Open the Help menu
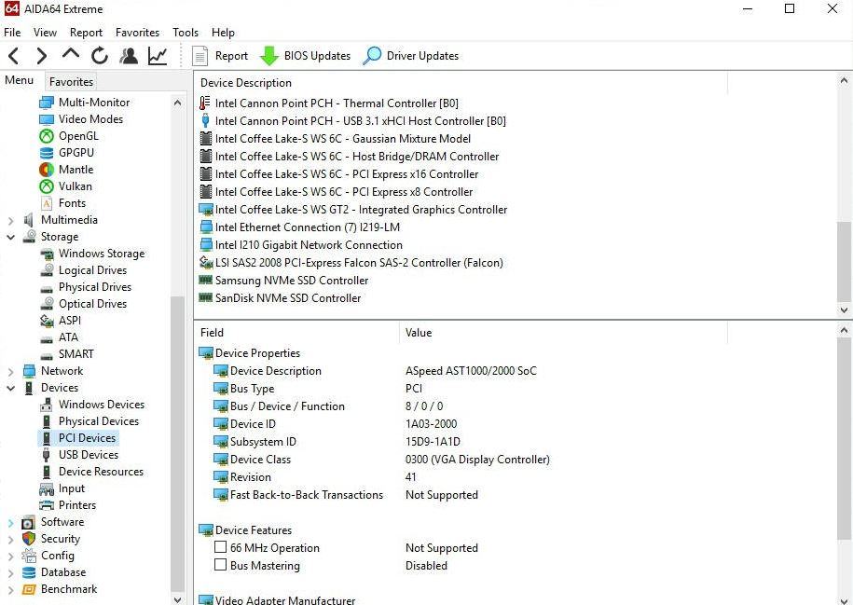 pyautogui.click(x=223, y=33)
